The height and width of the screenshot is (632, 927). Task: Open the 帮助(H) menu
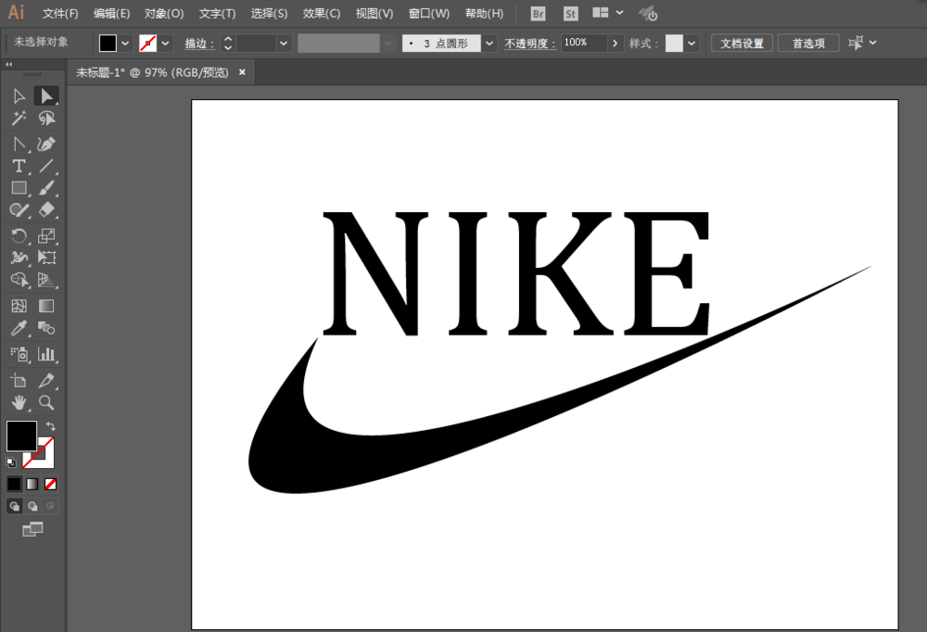484,14
